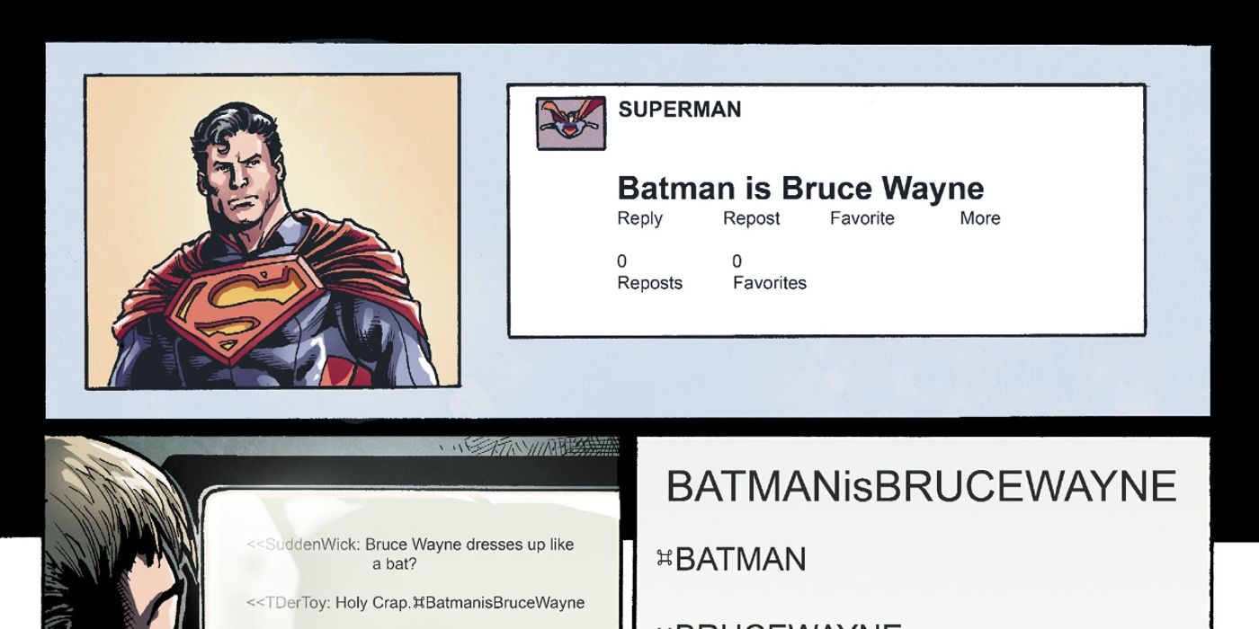Viewport: 1259px width, 629px height.
Task: Repost the Batman is Bruce Wayne post
Action: (x=751, y=218)
